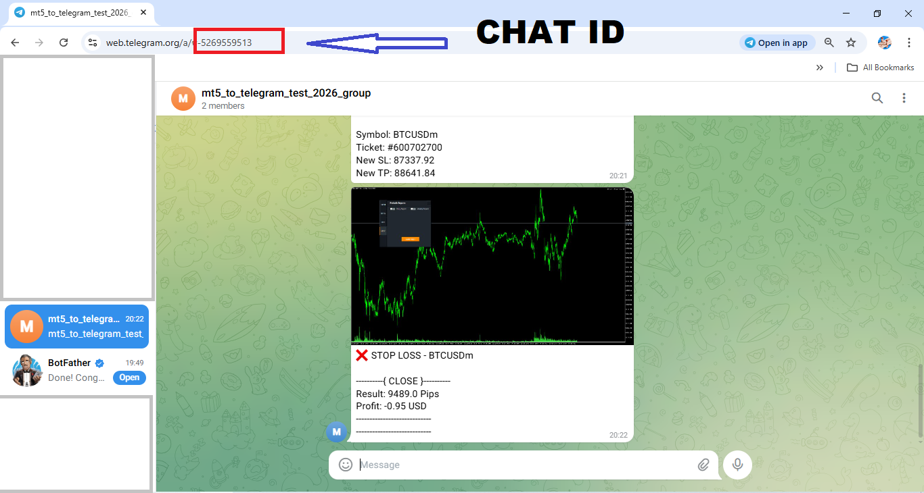Click the Open in app button
Viewport: 924px width, 493px height.
click(x=777, y=42)
